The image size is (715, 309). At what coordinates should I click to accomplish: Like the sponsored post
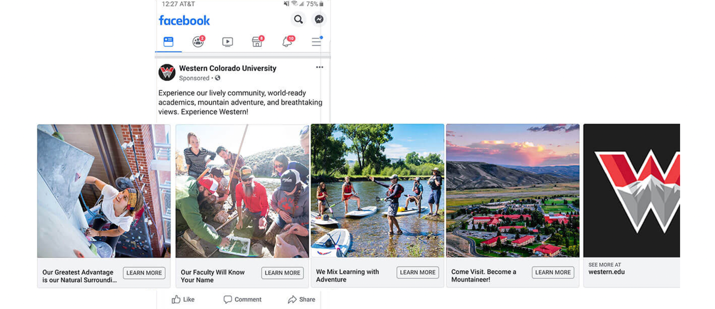183,299
